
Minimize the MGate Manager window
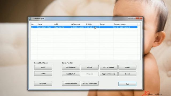(130, 18)
